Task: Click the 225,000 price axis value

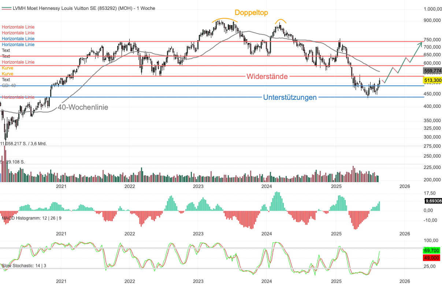Action: pyautogui.click(x=432, y=167)
